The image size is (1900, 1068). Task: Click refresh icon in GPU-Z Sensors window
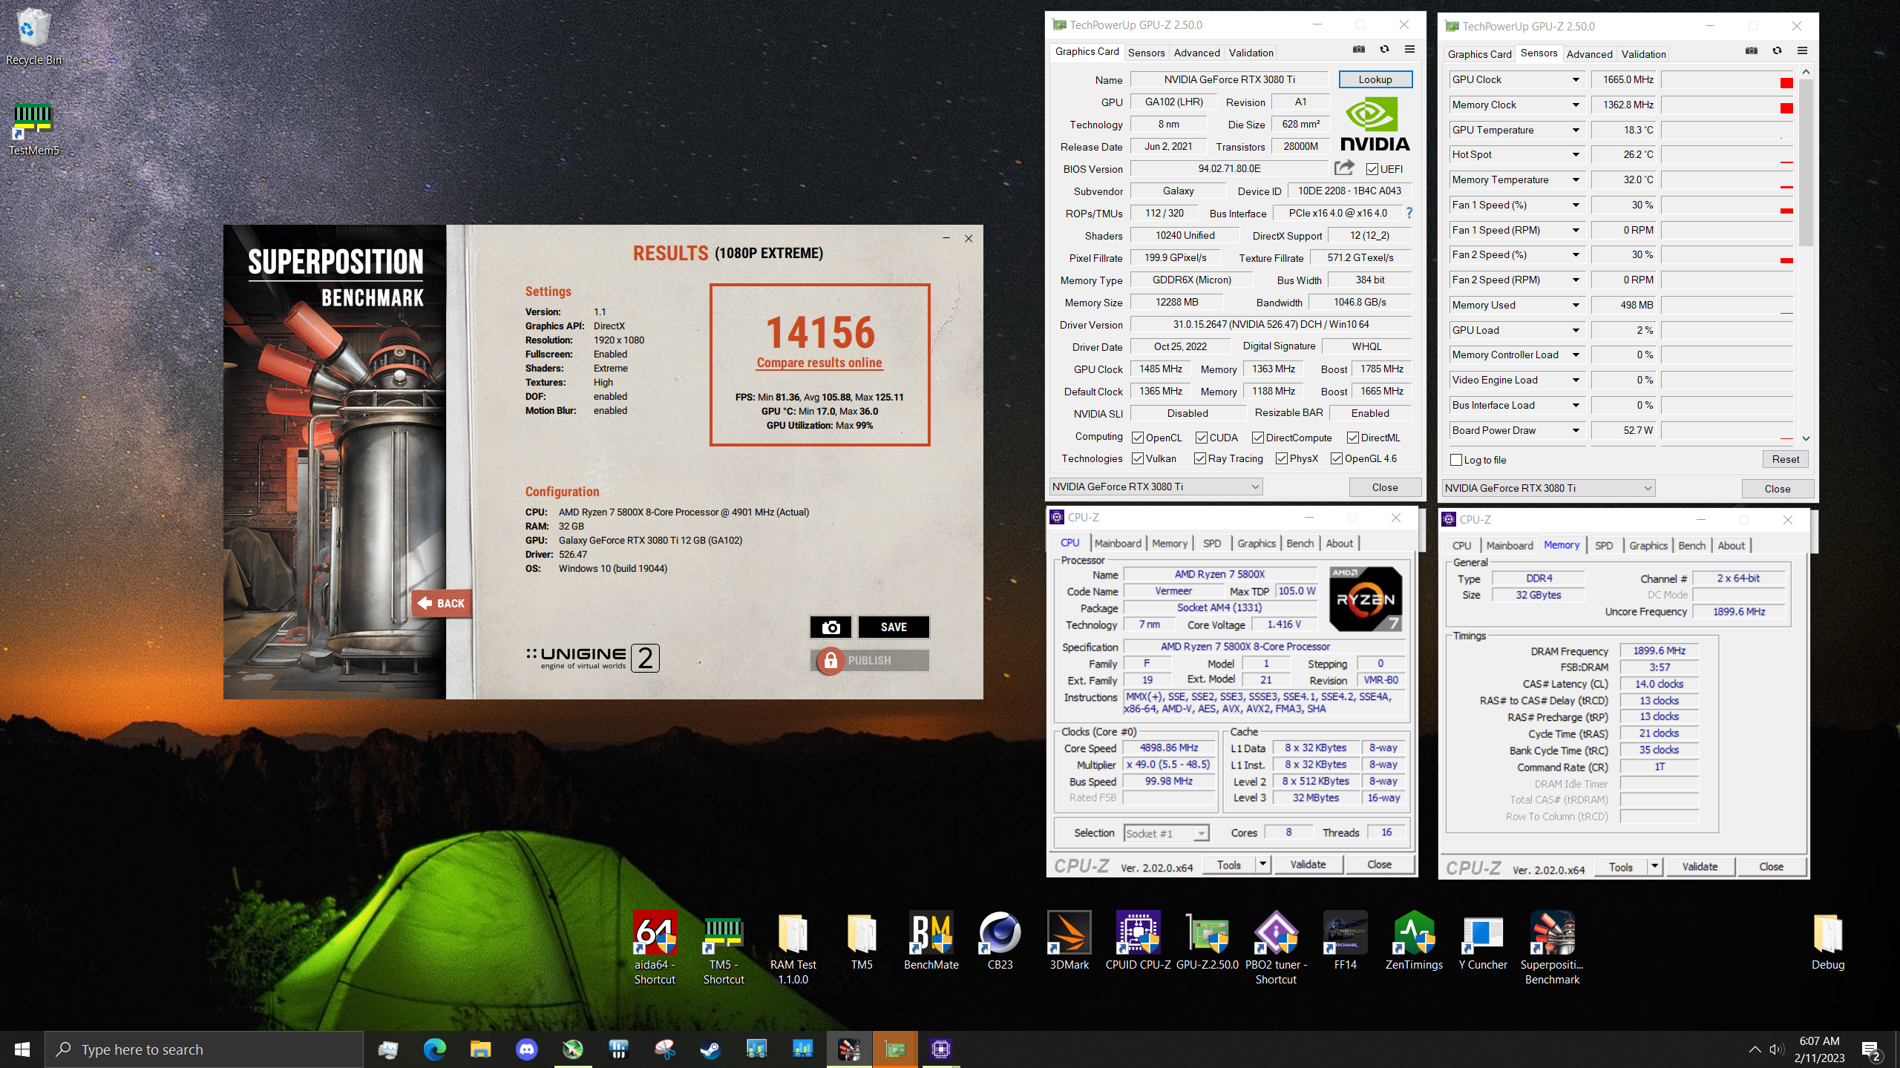click(1777, 51)
